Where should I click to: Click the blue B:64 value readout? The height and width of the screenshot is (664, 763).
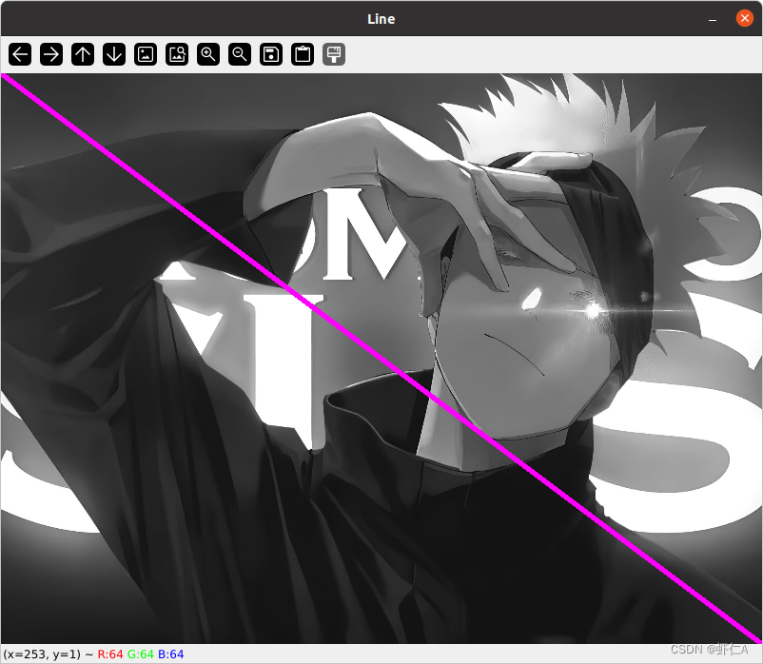click(170, 654)
